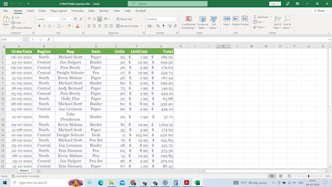This screenshot has height=187, width=332.
Task: Apply a fill color with the bucket
Action: 69,26
